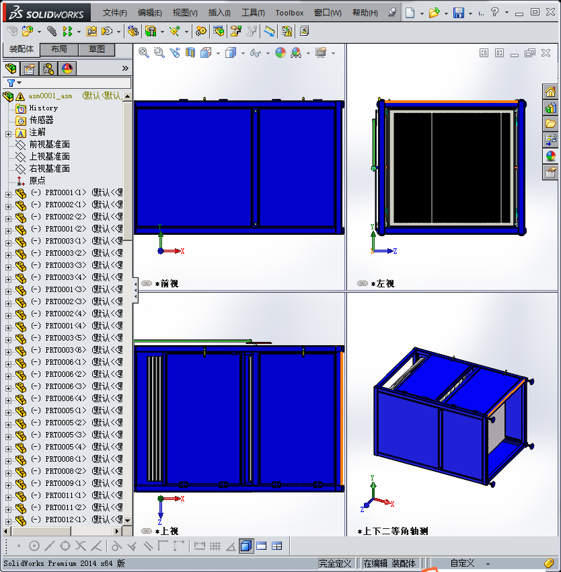Click the Zoom to Fit icon
The width and height of the screenshot is (561, 572).
click(144, 53)
